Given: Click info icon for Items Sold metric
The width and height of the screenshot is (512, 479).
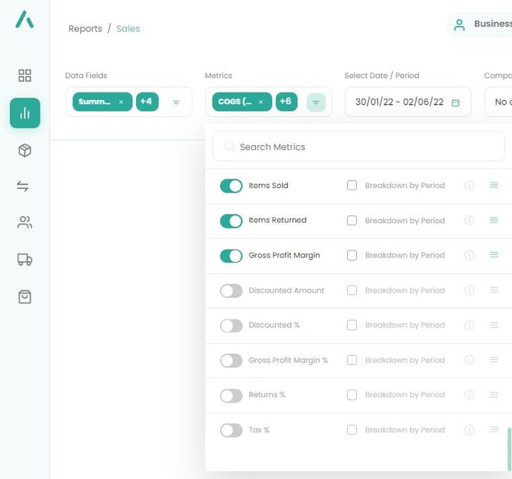Looking at the screenshot, I should pyautogui.click(x=470, y=186).
